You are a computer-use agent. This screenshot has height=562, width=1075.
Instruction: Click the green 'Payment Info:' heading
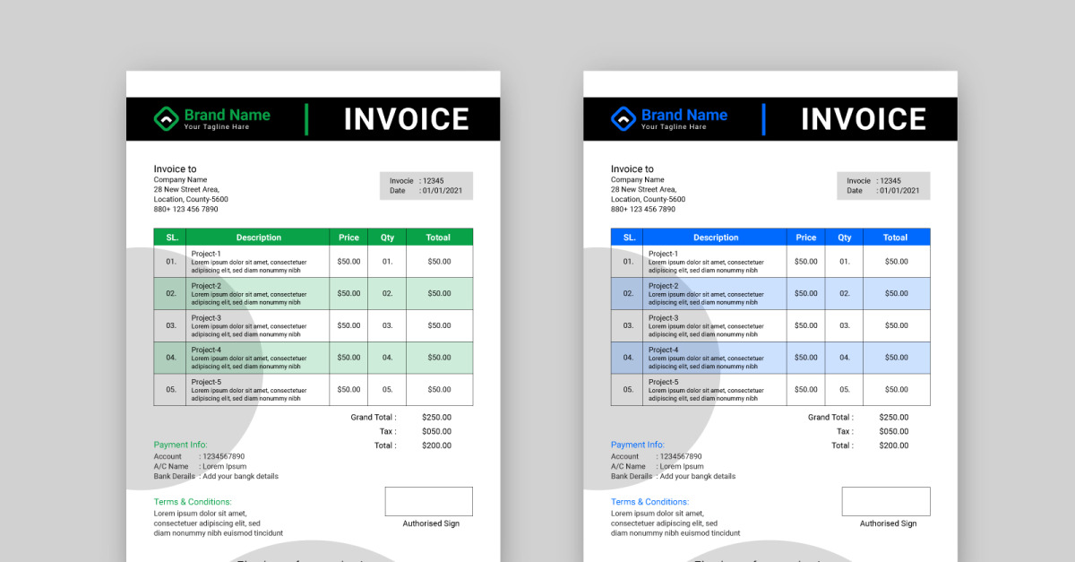click(180, 445)
